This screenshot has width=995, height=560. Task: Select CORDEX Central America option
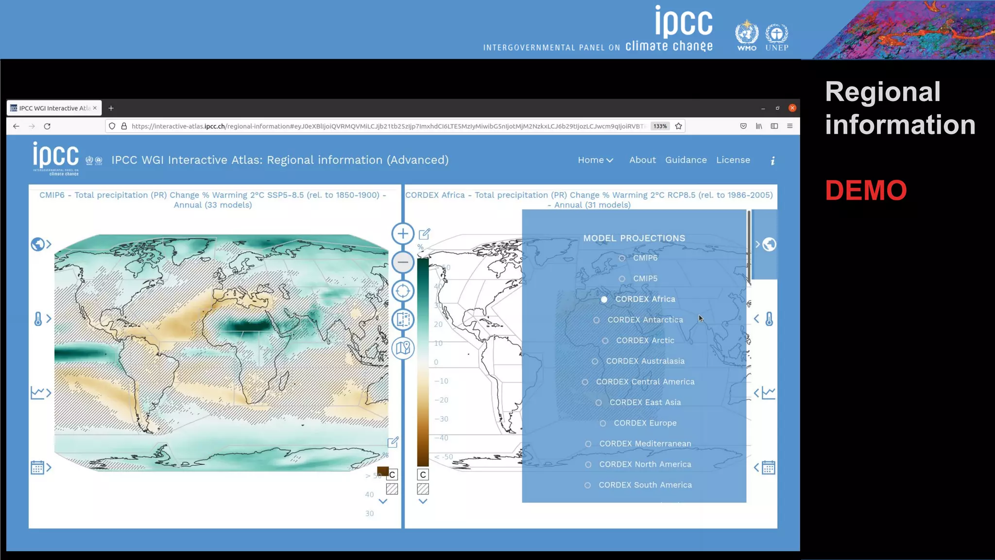pyautogui.click(x=638, y=382)
